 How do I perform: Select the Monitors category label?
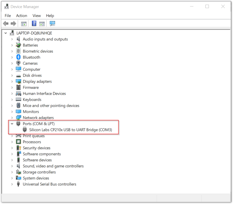(x=31, y=112)
